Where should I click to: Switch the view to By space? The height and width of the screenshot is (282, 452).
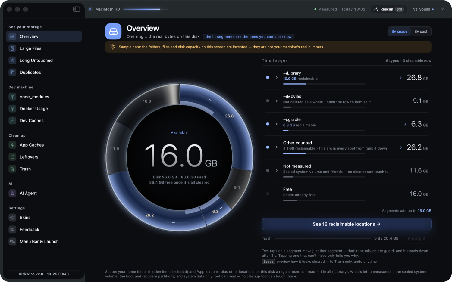pos(399,32)
